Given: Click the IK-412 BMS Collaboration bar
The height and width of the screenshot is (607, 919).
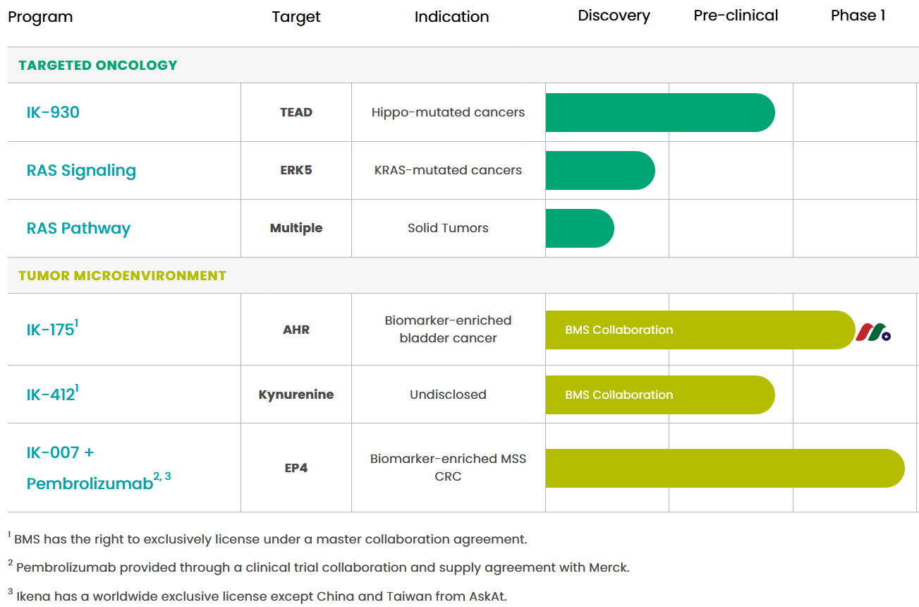Looking at the screenshot, I should (659, 395).
